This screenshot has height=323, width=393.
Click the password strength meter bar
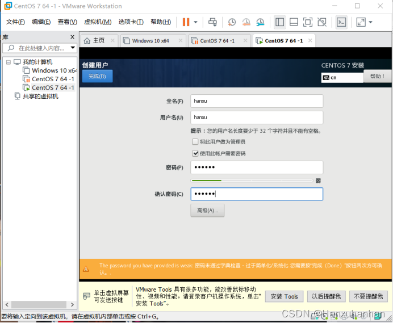point(252,181)
